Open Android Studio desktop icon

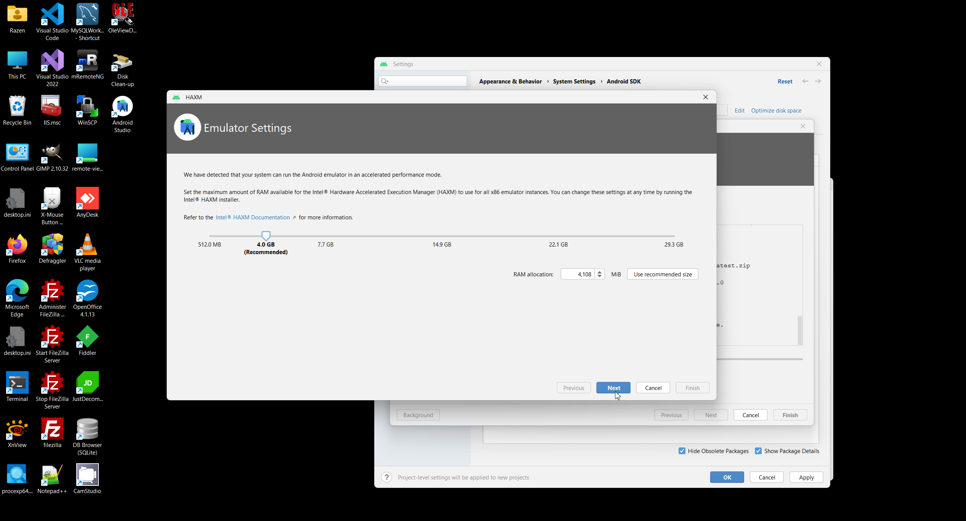122,114
